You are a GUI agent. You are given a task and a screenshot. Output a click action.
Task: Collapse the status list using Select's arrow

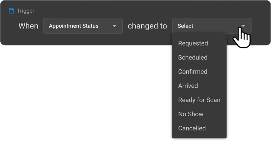(243, 26)
